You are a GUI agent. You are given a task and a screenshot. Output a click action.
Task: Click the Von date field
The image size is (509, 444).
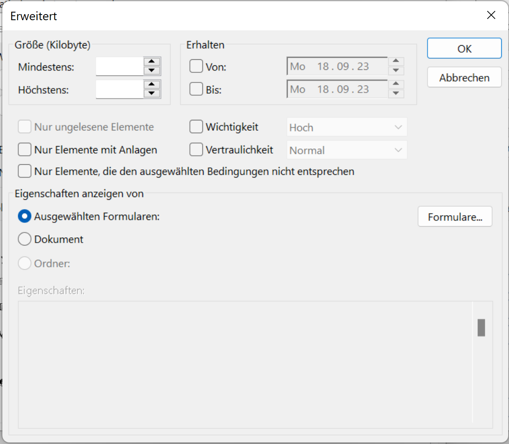tap(337, 66)
